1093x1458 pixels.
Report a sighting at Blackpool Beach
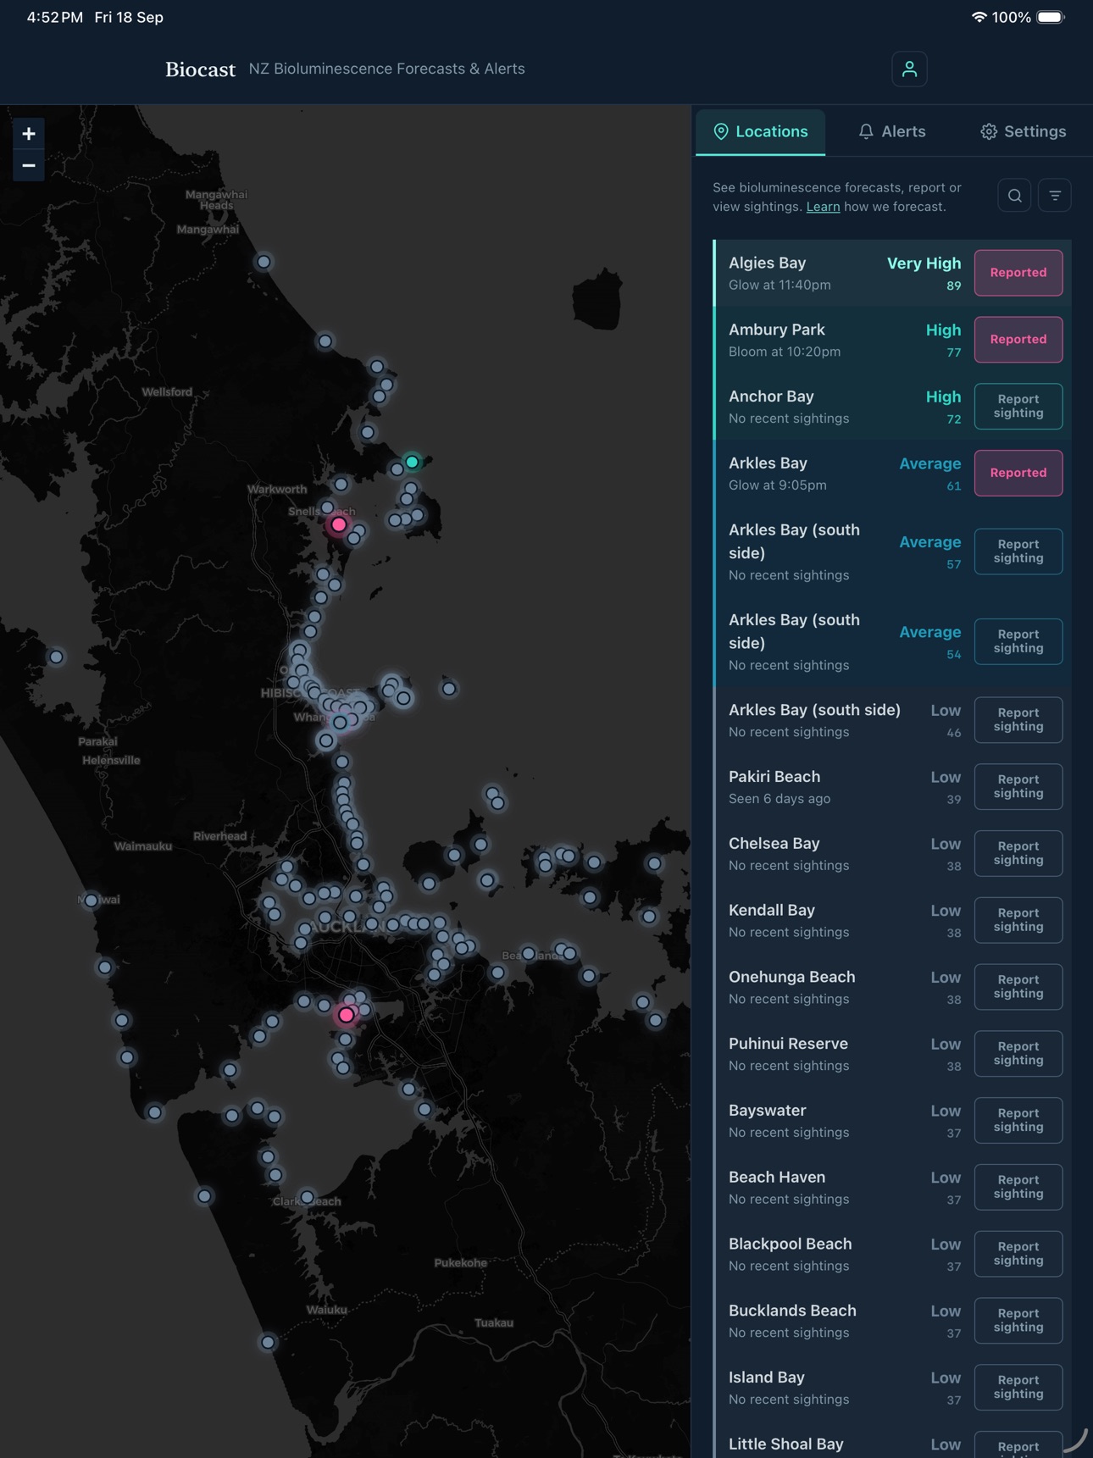pyautogui.click(x=1018, y=1254)
